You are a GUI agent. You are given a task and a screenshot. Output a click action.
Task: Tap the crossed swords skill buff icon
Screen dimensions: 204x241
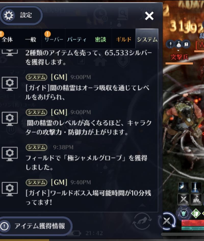tap(183, 199)
